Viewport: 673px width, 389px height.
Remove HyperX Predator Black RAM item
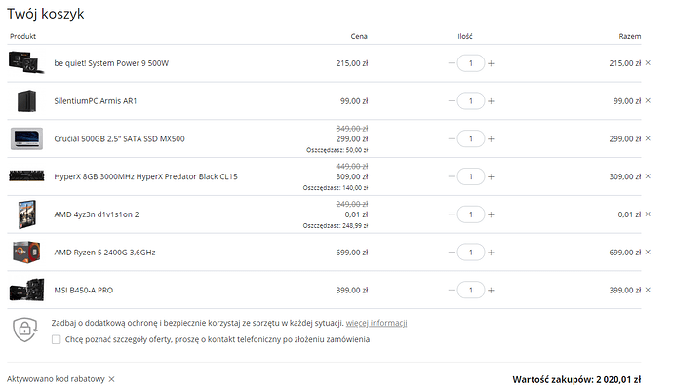click(648, 176)
